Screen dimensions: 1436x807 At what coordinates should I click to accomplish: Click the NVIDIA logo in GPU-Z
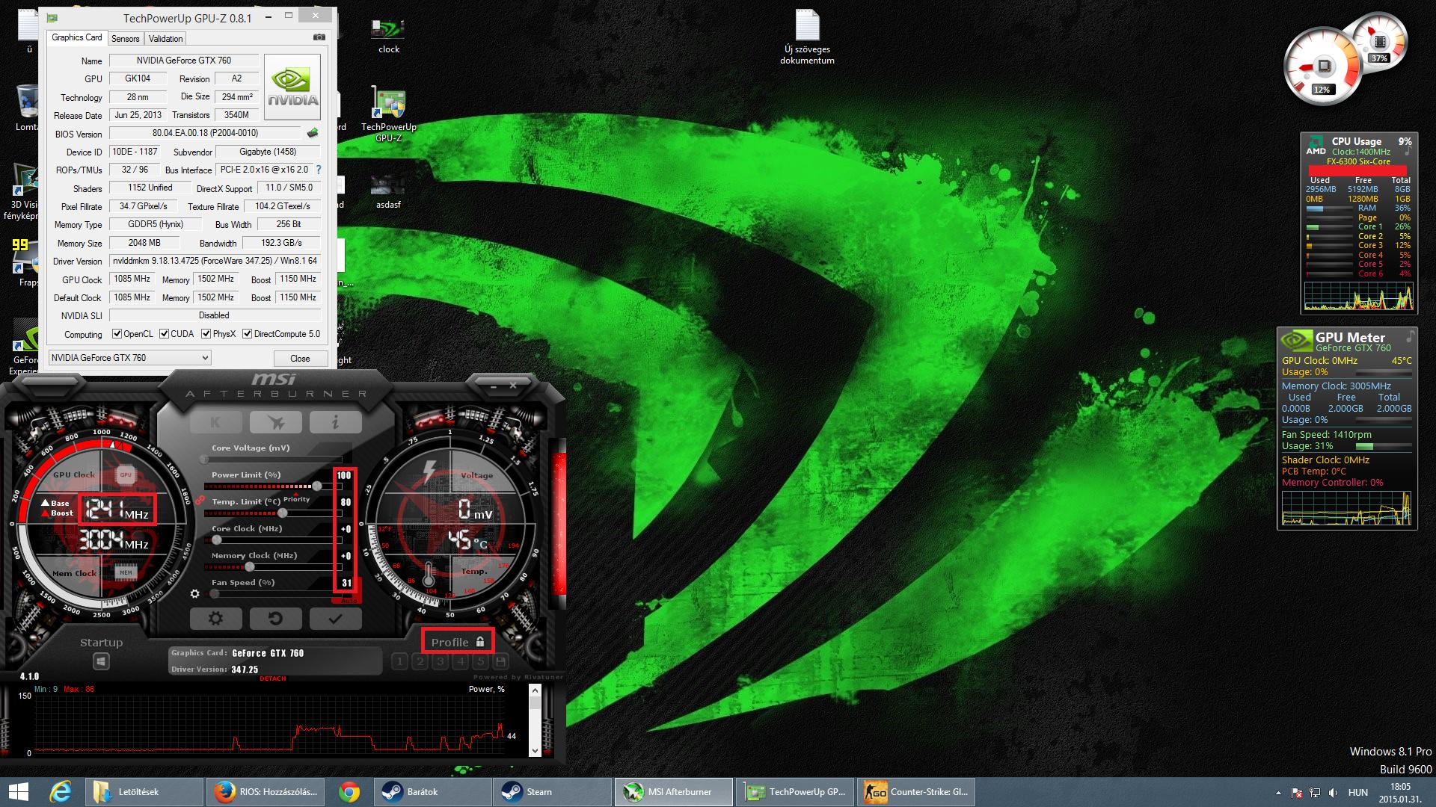293,87
